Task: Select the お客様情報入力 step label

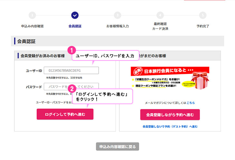Action: coord(117,26)
